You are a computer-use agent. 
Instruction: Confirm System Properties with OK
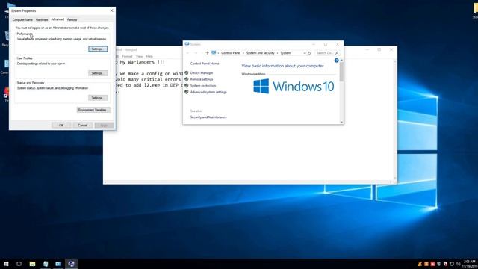click(61, 125)
